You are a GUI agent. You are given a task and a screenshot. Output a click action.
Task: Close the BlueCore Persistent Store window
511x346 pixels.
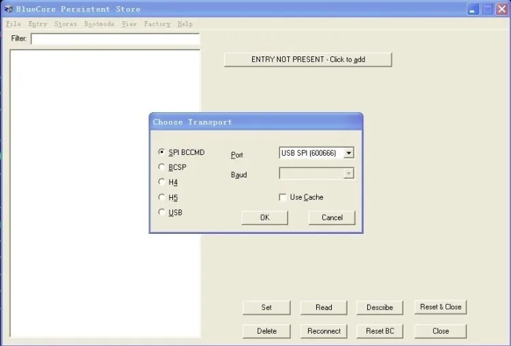[x=502, y=9]
